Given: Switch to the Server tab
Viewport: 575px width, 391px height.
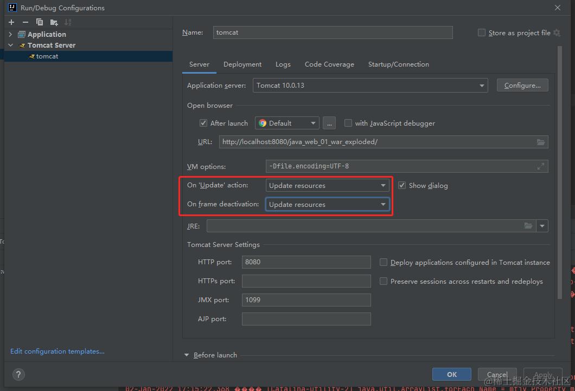Looking at the screenshot, I should coord(199,64).
